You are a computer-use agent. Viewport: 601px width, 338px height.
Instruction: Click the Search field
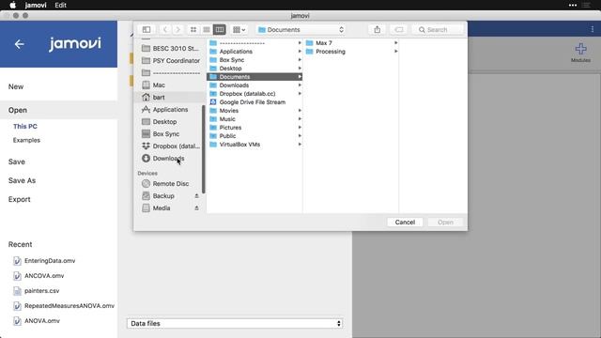438,29
